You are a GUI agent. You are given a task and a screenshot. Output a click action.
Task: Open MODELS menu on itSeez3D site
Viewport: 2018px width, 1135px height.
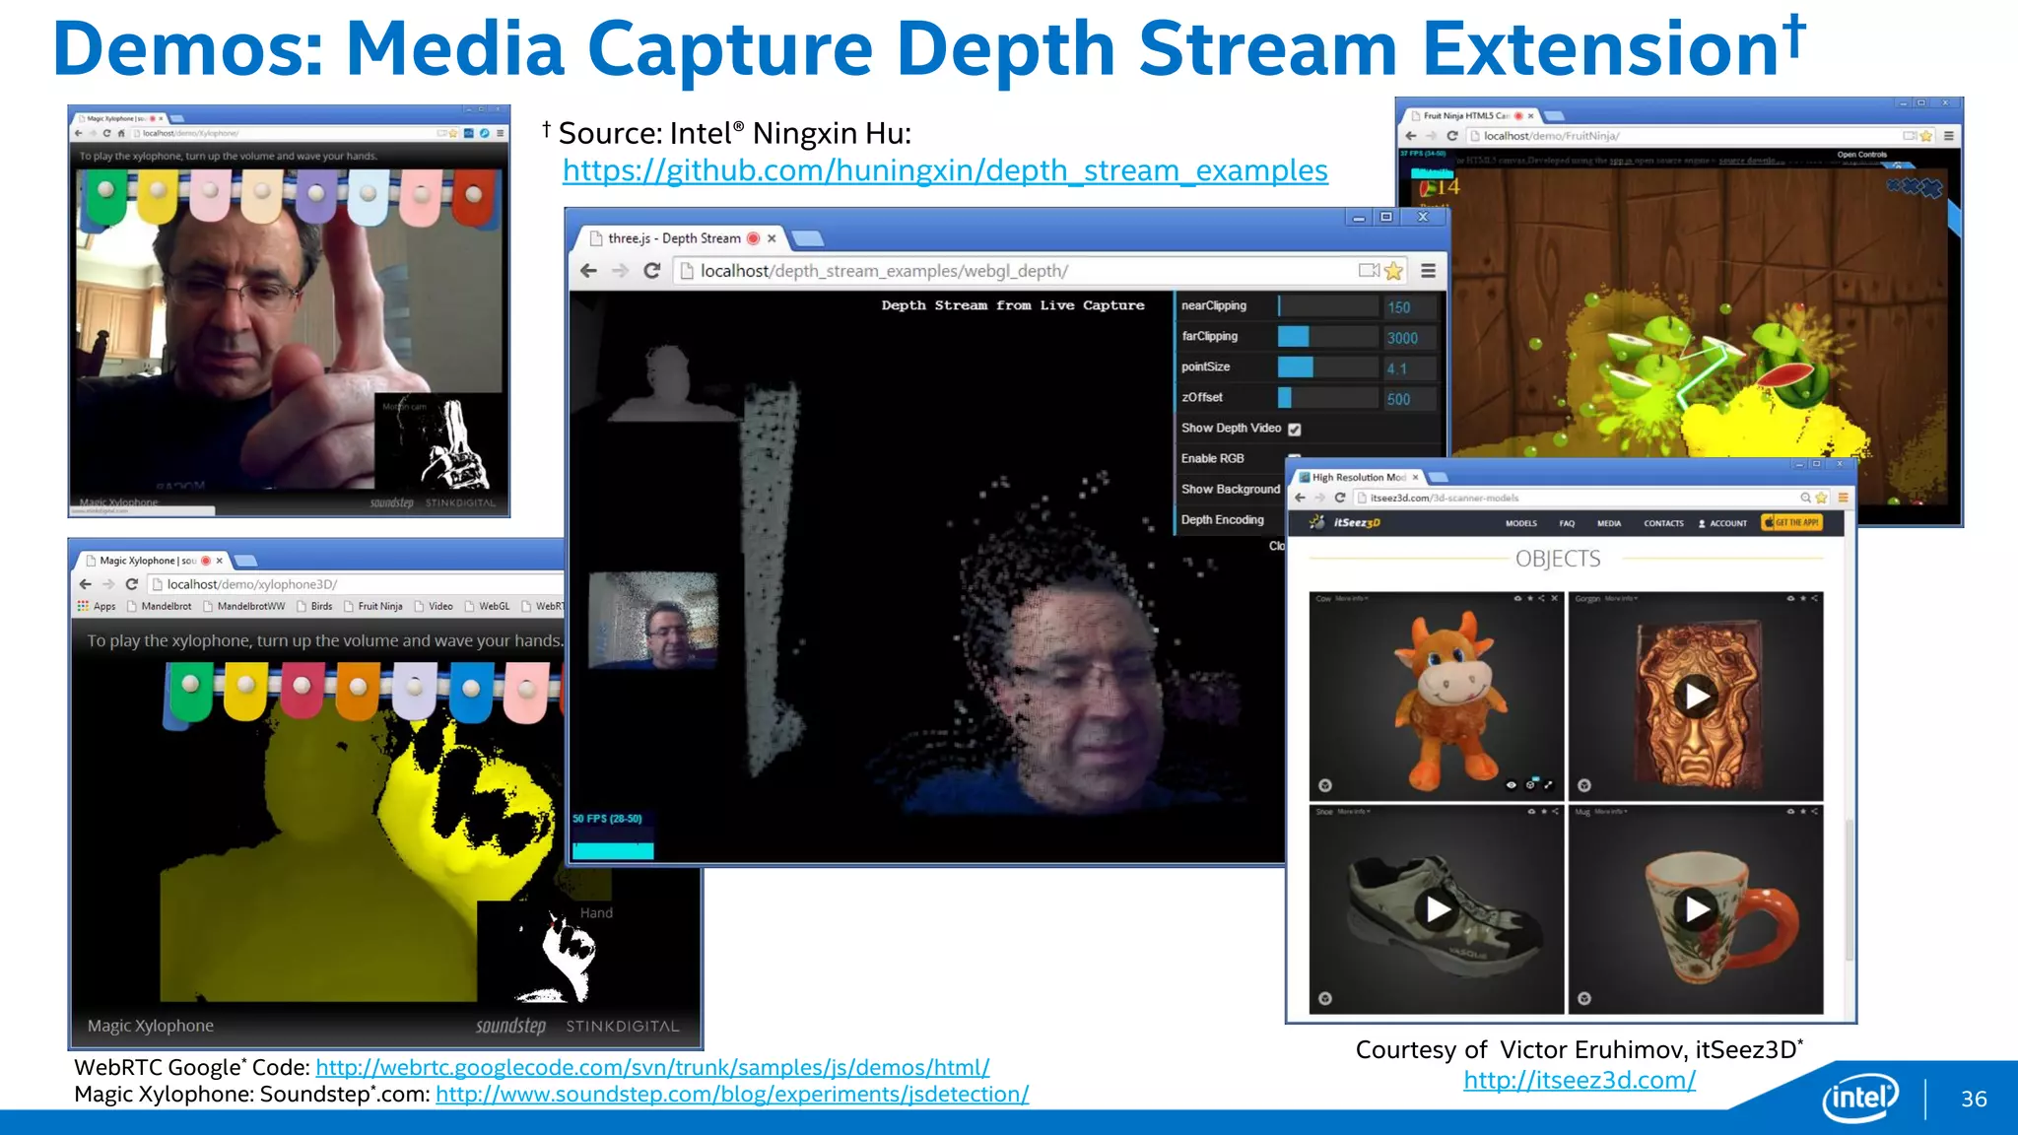point(1520,523)
